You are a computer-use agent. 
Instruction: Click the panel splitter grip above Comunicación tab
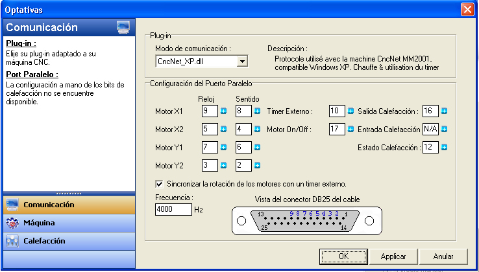pos(68,194)
